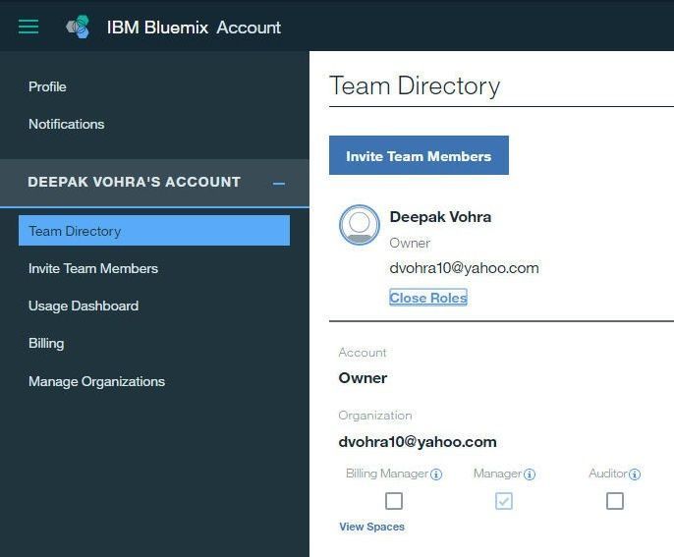The image size is (674, 557).
Task: Select Team Directory in the sidebar
Action: pos(154,231)
